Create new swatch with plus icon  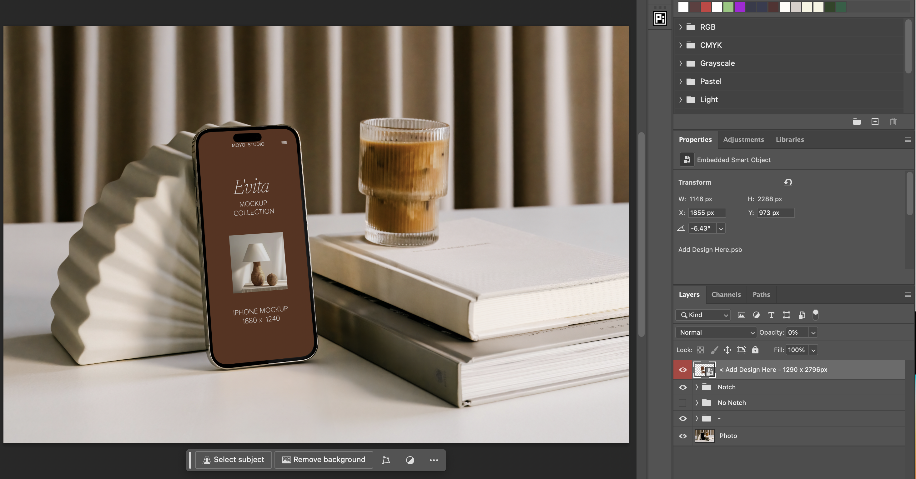(x=875, y=122)
